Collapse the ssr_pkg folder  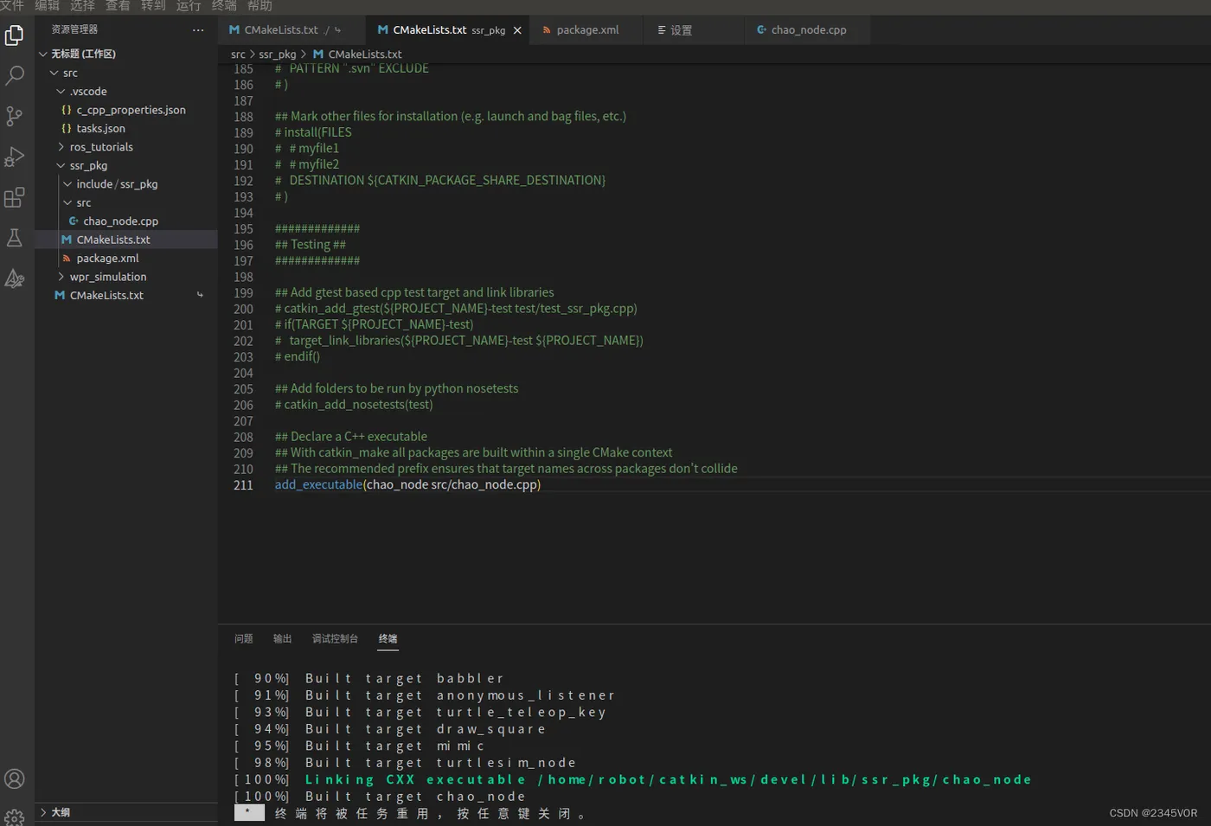pos(61,165)
